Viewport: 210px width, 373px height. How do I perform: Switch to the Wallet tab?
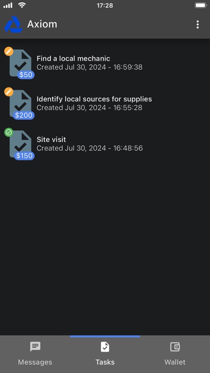click(175, 354)
